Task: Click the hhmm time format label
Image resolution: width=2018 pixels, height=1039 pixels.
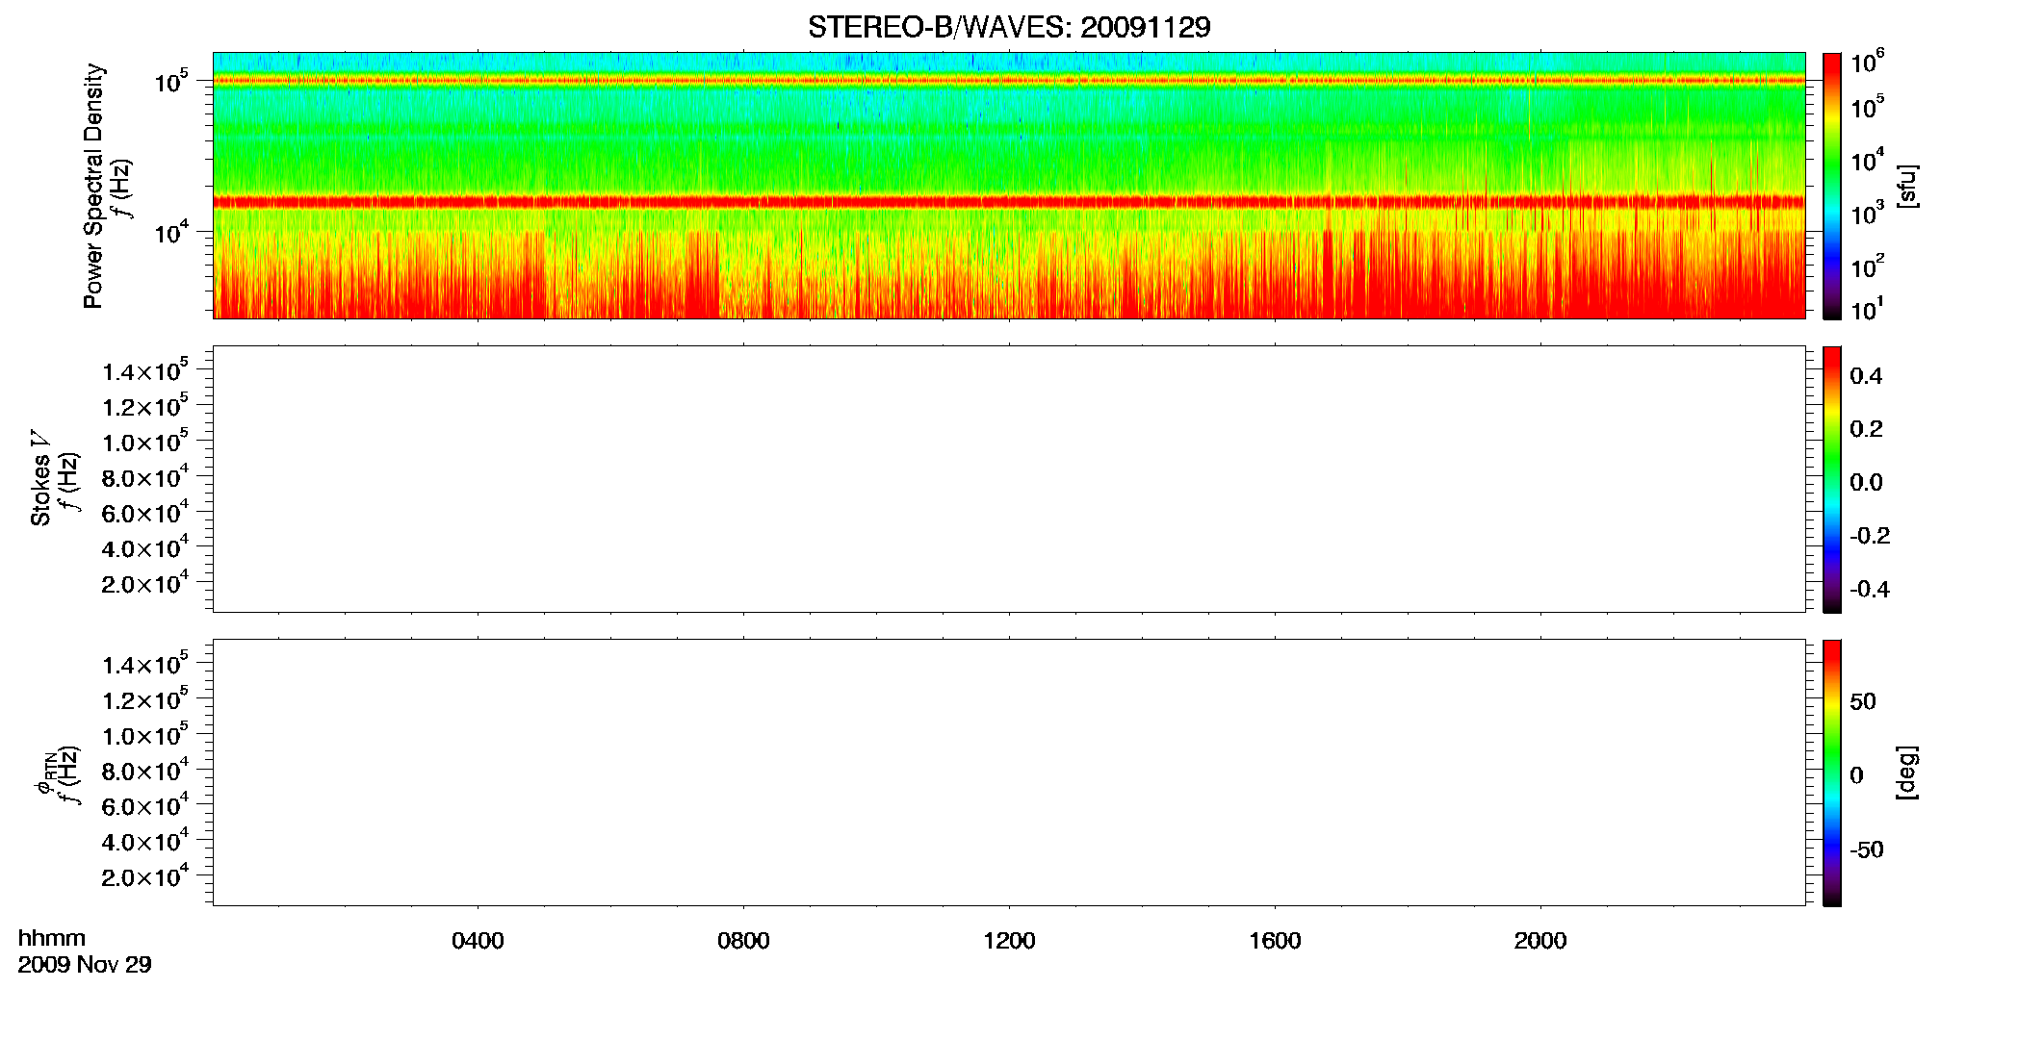Action: click(52, 938)
